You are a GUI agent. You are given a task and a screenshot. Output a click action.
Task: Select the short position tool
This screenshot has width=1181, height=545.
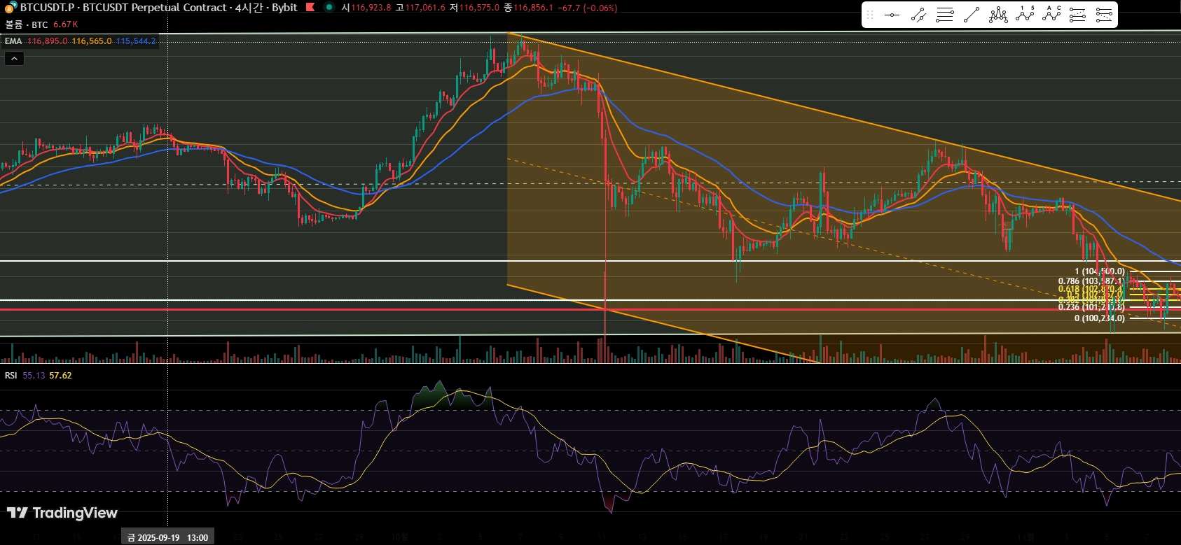(1104, 15)
